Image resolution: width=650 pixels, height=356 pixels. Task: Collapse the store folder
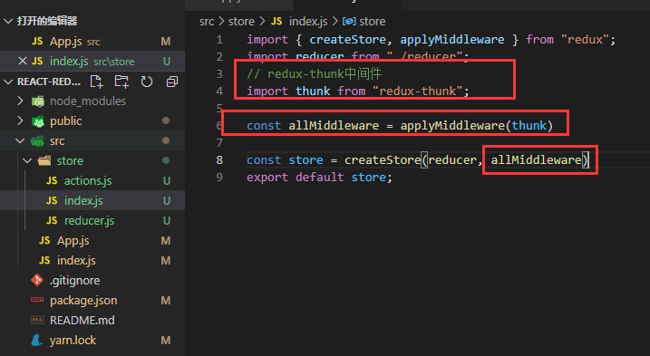[x=27, y=160]
